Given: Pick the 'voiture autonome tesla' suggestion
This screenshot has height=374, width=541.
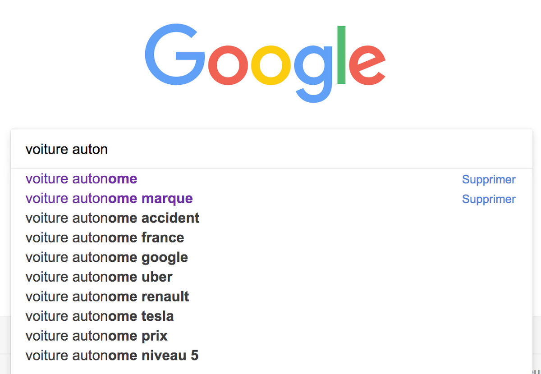Looking at the screenshot, I should pyautogui.click(x=100, y=316).
